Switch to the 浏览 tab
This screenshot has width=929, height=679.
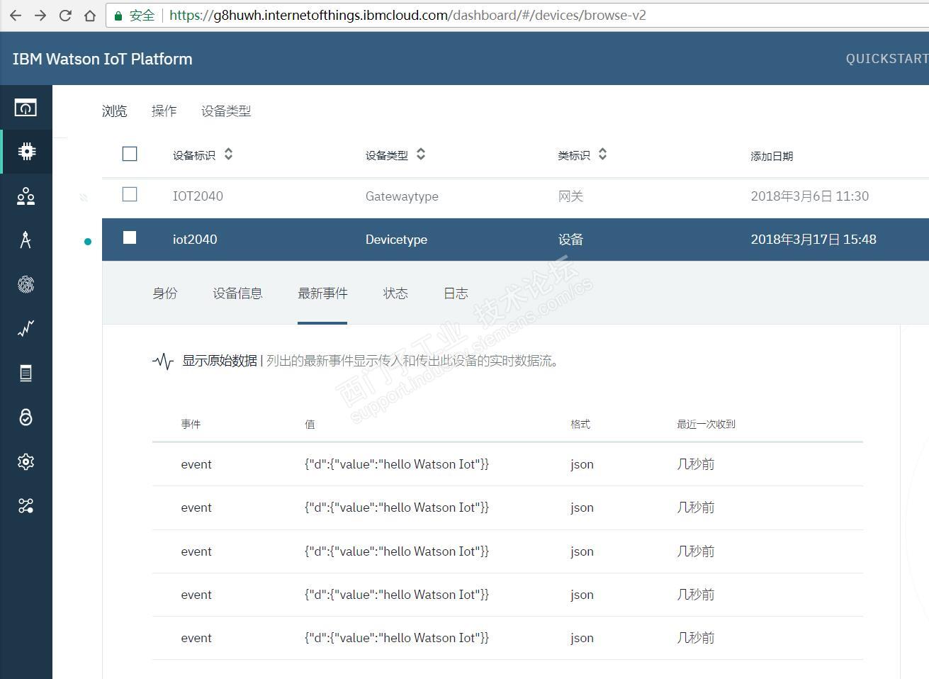pos(114,111)
